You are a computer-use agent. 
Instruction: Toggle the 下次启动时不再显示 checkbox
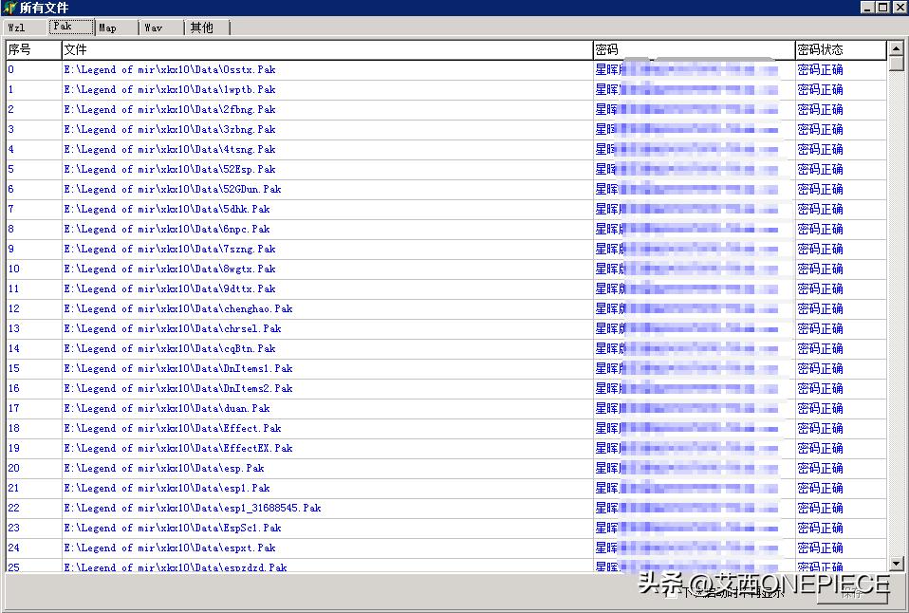[673, 592]
